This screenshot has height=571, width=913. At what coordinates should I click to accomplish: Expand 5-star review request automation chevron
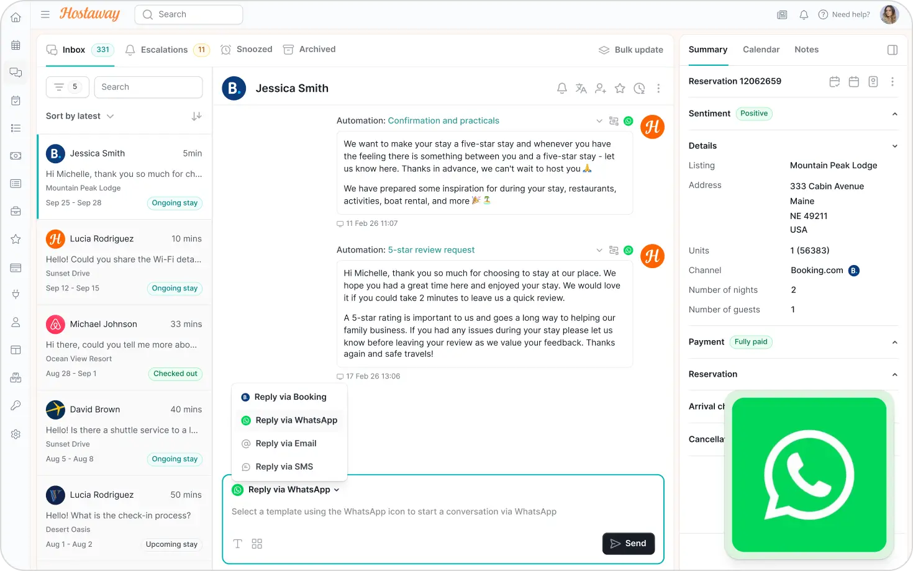tap(599, 250)
